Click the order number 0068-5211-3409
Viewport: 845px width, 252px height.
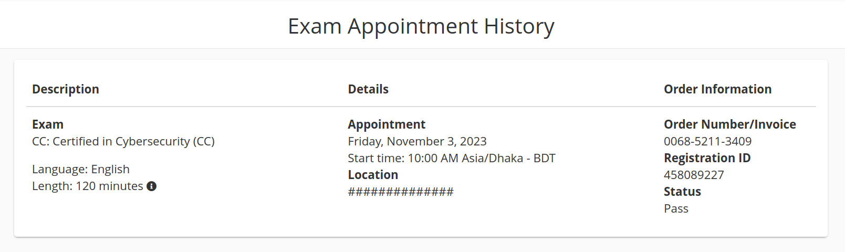(x=707, y=141)
